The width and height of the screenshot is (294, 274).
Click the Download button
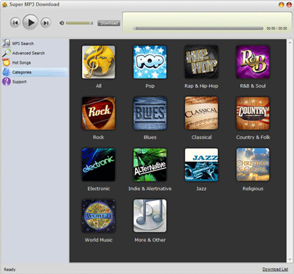click(109, 23)
